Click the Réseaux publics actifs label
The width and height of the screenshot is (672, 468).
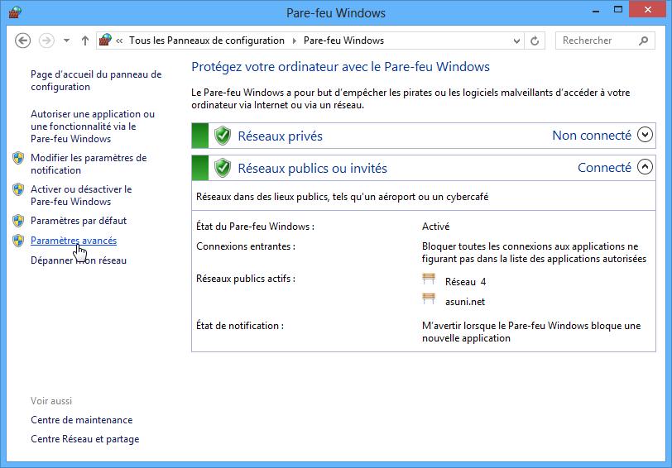(x=246, y=279)
